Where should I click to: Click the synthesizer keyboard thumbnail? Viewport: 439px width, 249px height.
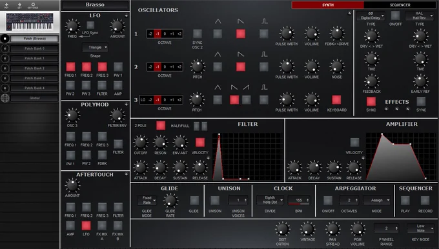coord(30,22)
